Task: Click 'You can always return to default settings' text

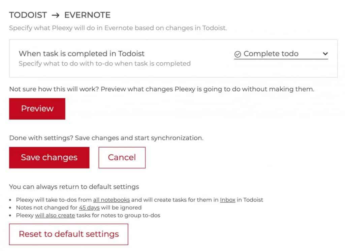Action: tap(74, 187)
